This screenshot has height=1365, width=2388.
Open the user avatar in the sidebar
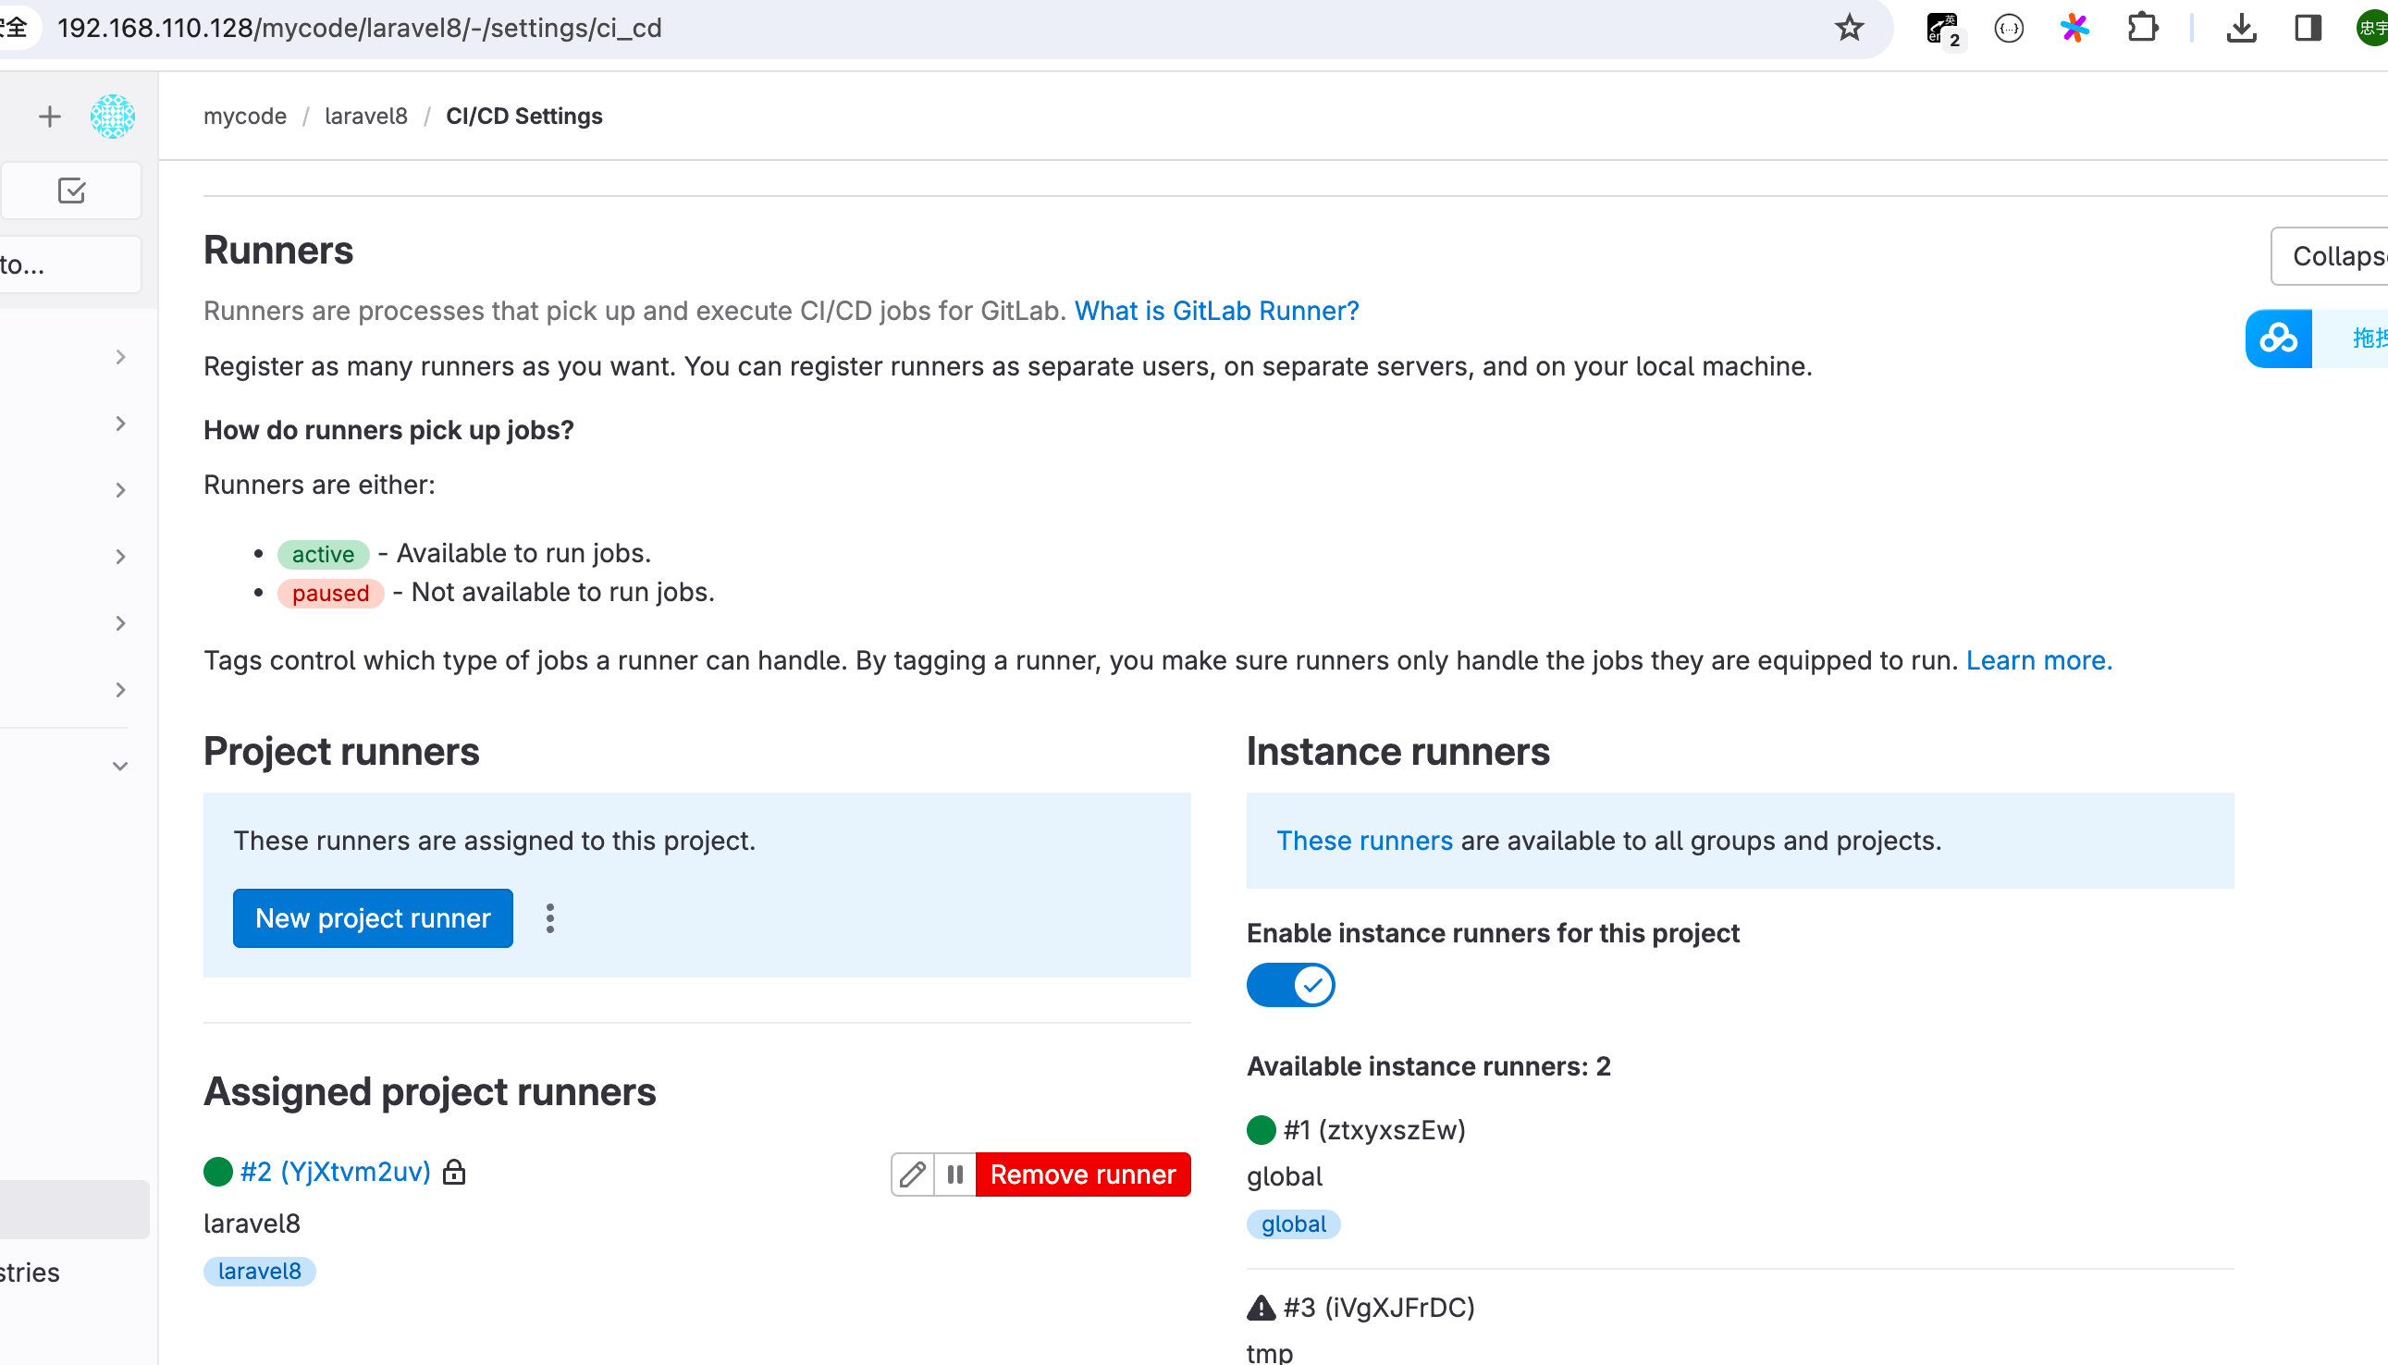pos(113,117)
